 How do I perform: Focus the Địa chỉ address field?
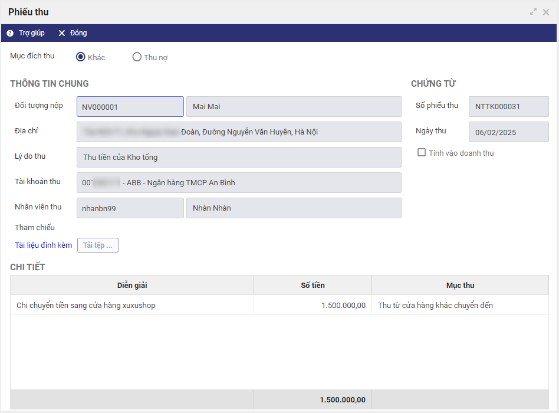pos(239,132)
